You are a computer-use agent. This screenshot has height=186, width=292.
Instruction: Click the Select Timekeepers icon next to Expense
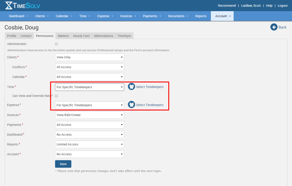click(131, 105)
